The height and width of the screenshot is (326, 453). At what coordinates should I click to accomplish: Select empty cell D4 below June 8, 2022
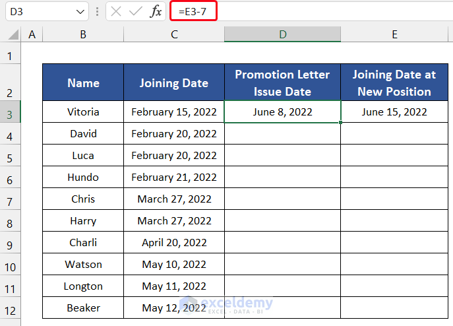[282, 134]
